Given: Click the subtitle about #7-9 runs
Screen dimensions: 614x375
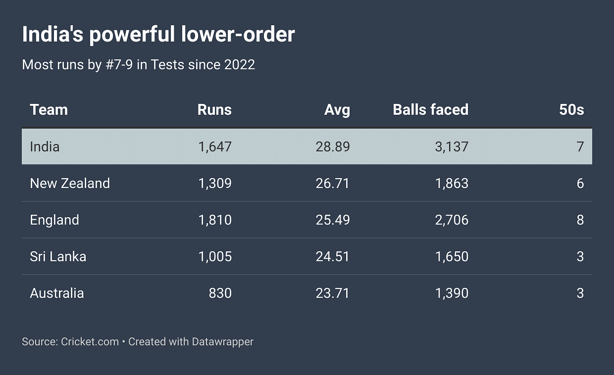Looking at the screenshot, I should [139, 64].
